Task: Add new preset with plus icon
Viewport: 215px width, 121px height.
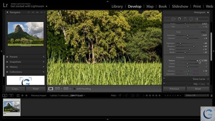Action: tap(43, 57)
